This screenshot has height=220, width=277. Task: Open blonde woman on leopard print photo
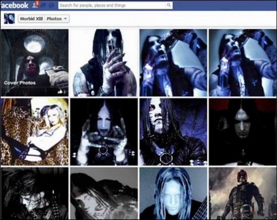[x=34, y=132]
